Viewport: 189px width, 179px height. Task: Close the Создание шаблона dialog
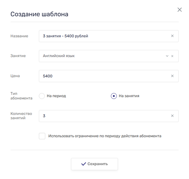(x=180, y=10)
